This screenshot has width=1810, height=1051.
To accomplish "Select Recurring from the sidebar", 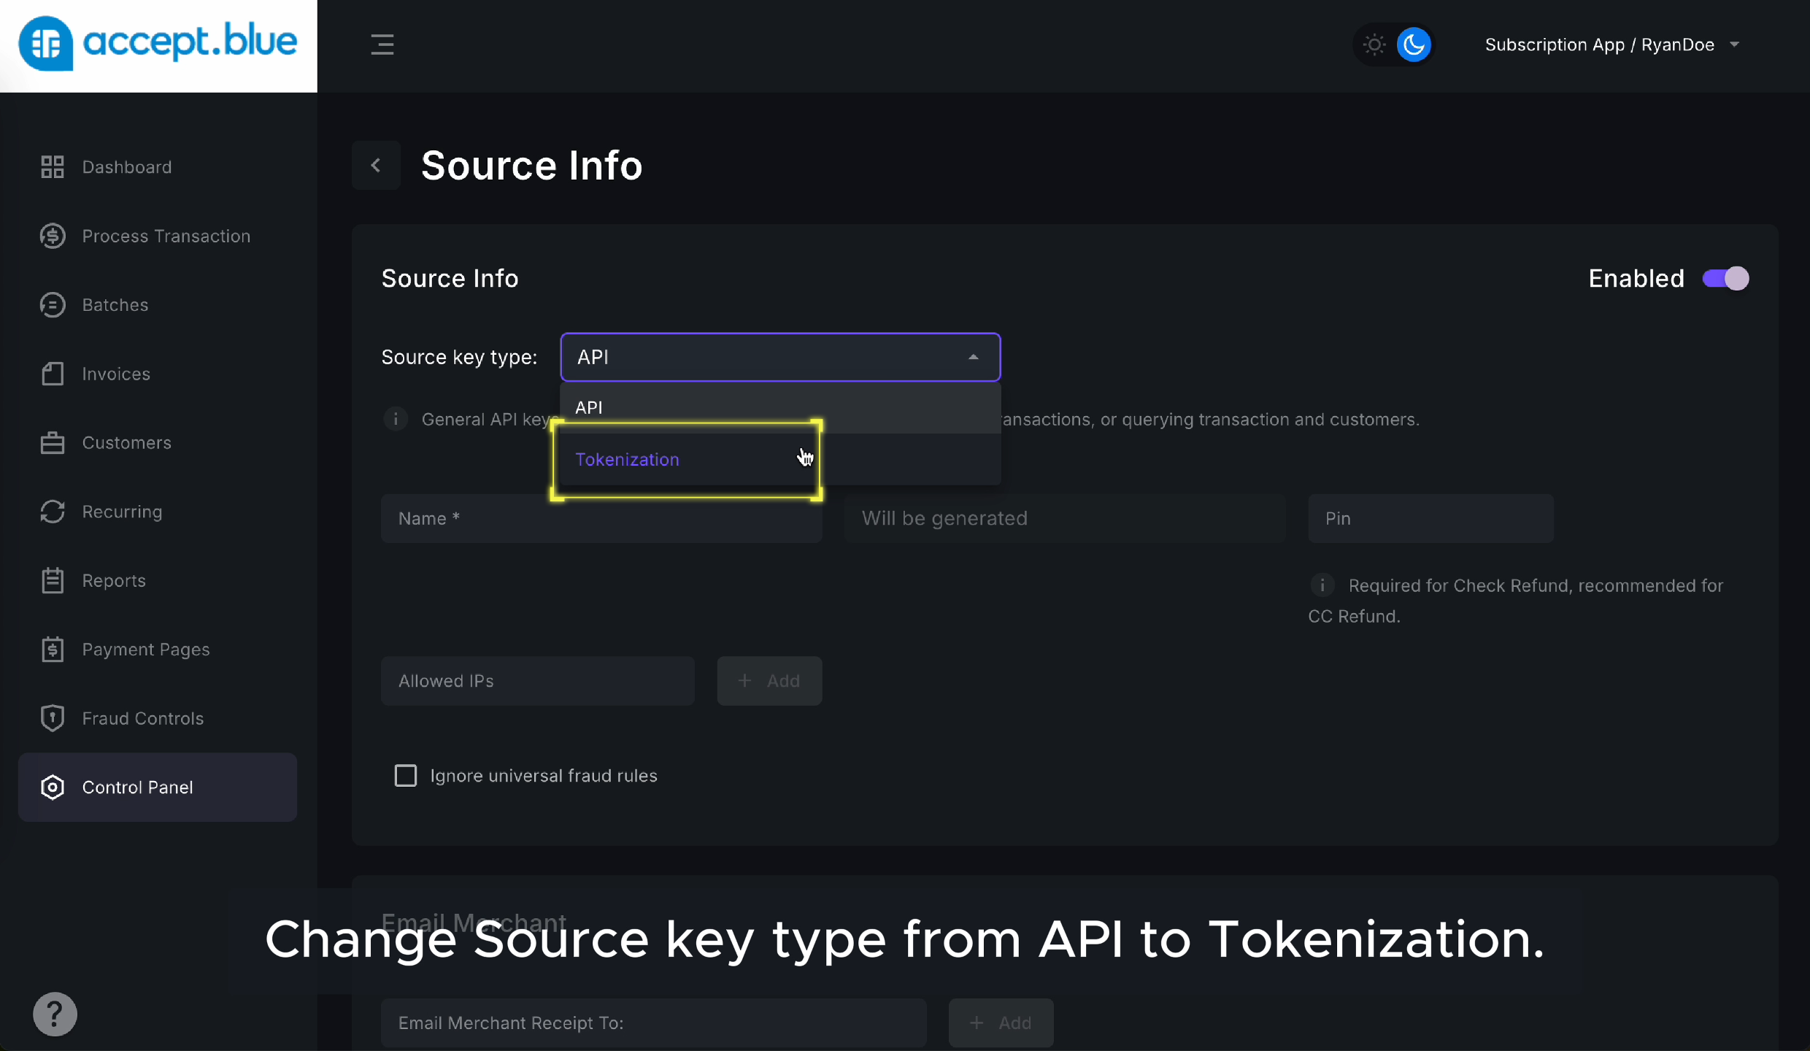I will tap(122, 511).
